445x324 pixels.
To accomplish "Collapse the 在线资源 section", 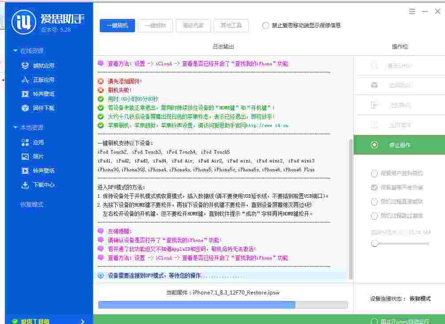I will [26, 51].
